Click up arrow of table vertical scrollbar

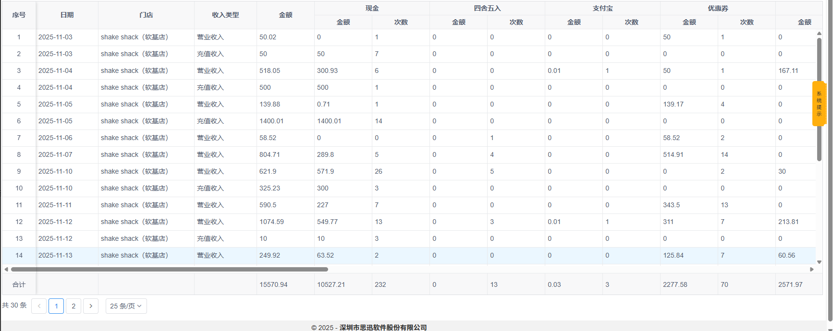(819, 35)
